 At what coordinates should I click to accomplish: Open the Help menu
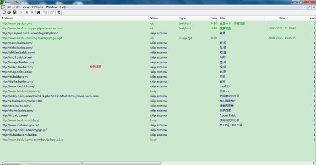(63, 7)
